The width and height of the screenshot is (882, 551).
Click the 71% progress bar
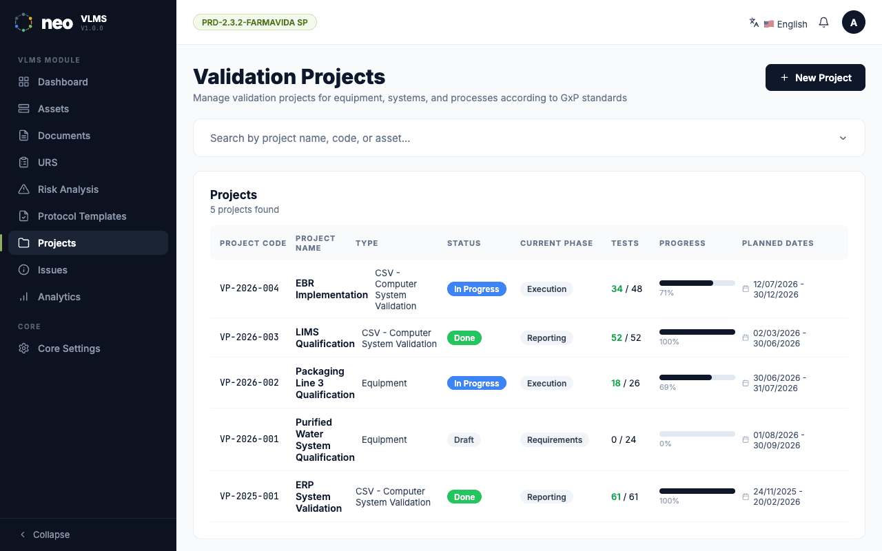click(697, 283)
